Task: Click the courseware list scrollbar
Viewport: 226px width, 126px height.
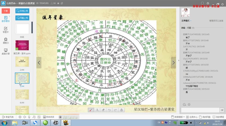Action: coord(32,28)
